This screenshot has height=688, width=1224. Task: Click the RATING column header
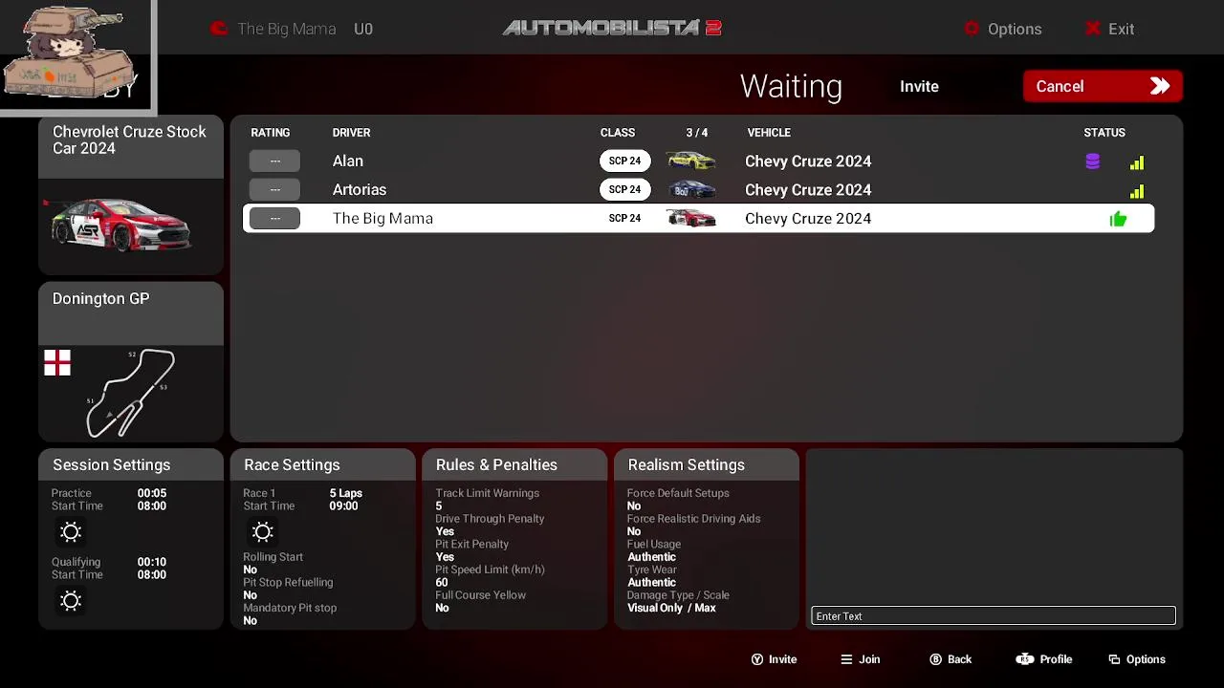(270, 133)
